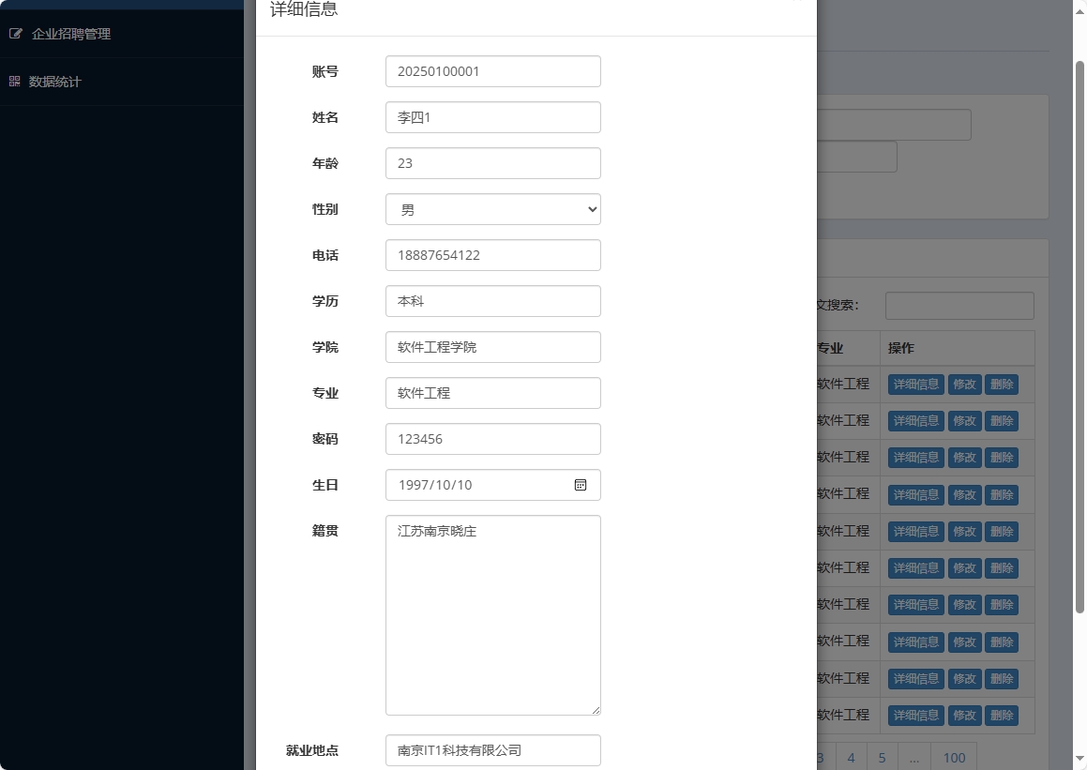This screenshot has width=1087, height=770.
Task: Go to page 5 in pagination
Action: point(882,757)
